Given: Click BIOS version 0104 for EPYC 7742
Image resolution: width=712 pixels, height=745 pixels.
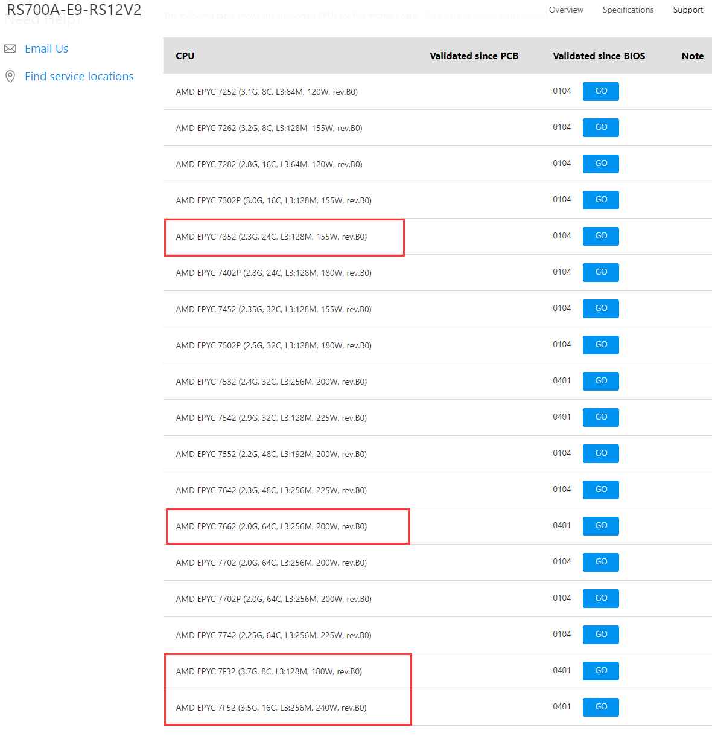Looking at the screenshot, I should click(x=562, y=634).
